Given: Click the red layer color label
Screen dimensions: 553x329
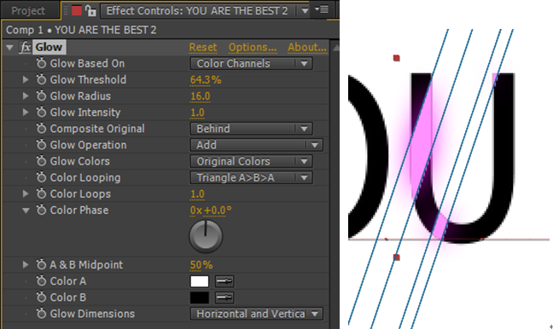Looking at the screenshot, I should click(x=77, y=10).
